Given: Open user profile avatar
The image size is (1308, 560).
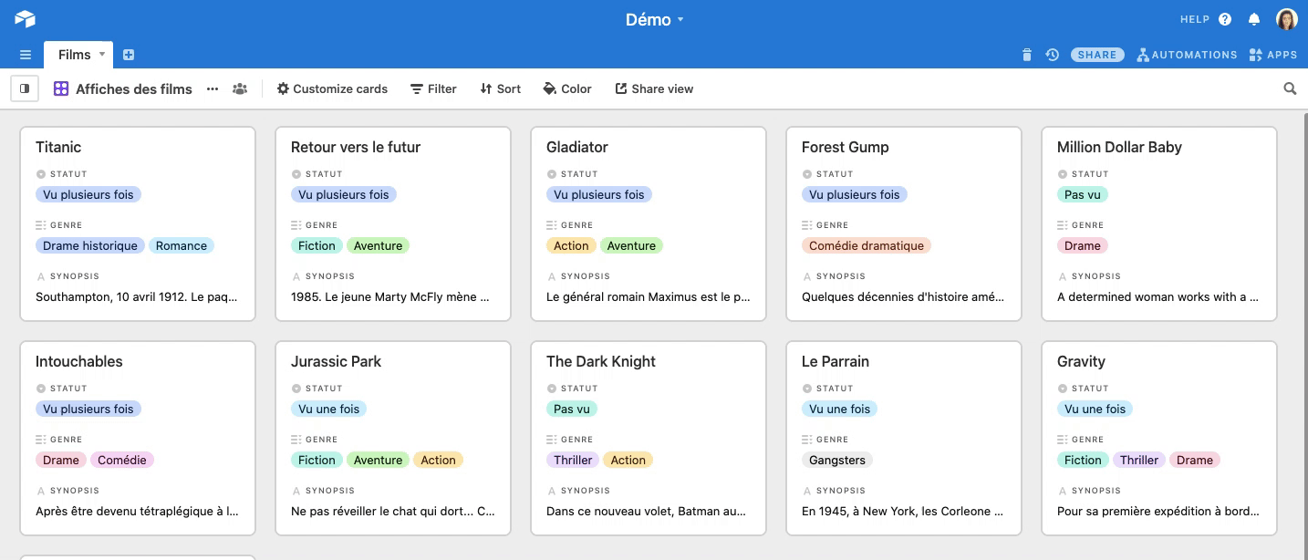Looking at the screenshot, I should pos(1286,19).
